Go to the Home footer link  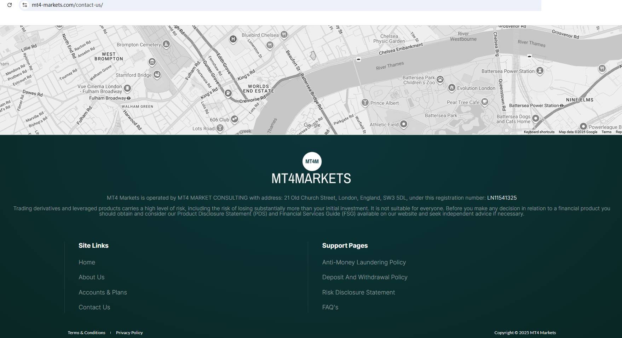[87, 262]
